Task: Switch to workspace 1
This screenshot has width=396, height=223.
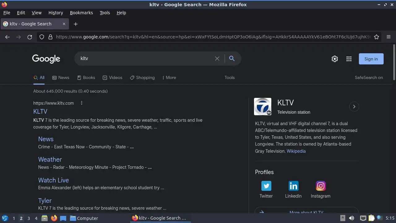Action: pos(14,218)
